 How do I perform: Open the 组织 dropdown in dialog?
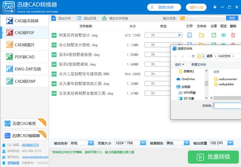click(180, 64)
